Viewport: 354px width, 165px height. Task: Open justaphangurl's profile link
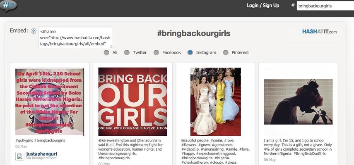41,154
